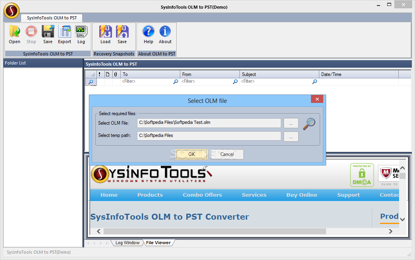Click the filter row magnifier icon at left
Viewport: 415px width, 260px height.
point(91,82)
